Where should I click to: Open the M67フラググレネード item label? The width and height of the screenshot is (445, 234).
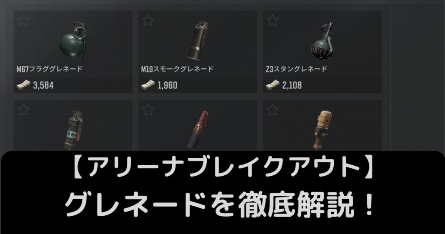50,69
